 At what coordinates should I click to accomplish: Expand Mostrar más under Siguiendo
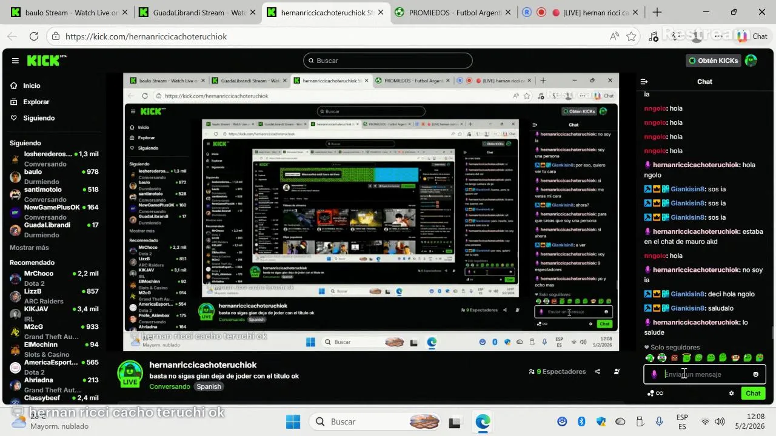(29, 248)
